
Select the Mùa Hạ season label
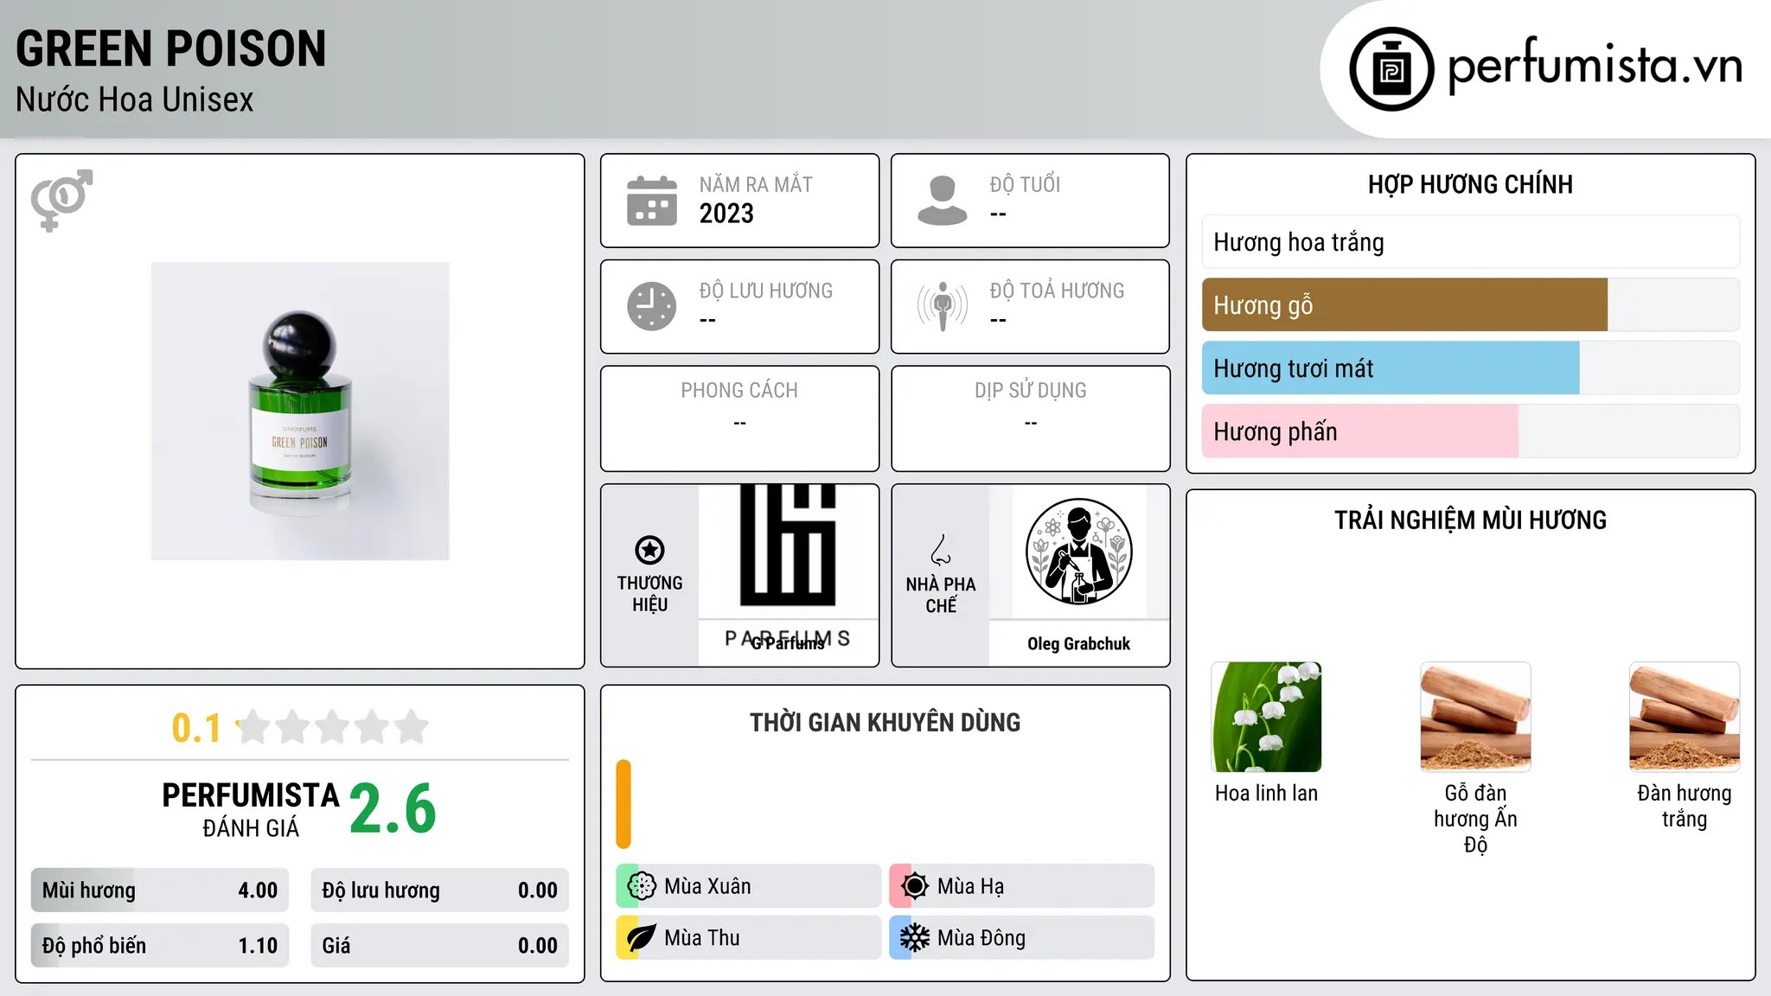coord(970,886)
